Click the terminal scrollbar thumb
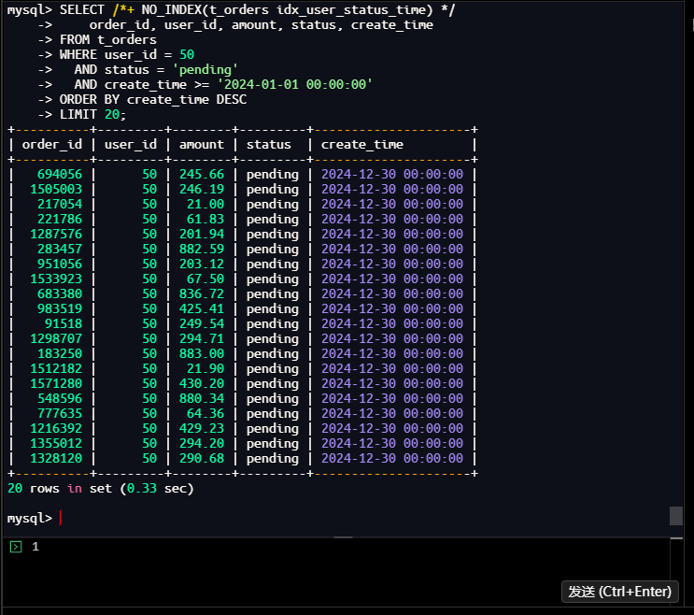Screen dimensions: 694x615 (676, 516)
